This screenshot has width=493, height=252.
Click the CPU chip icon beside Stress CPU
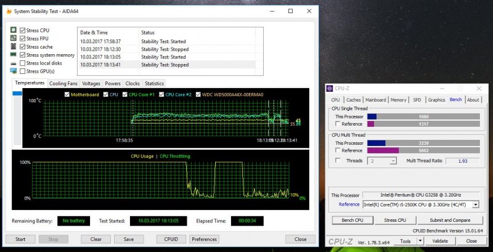pyautogui.click(x=13, y=30)
